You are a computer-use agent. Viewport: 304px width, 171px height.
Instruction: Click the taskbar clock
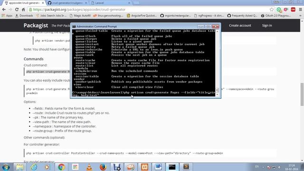[292, 167]
